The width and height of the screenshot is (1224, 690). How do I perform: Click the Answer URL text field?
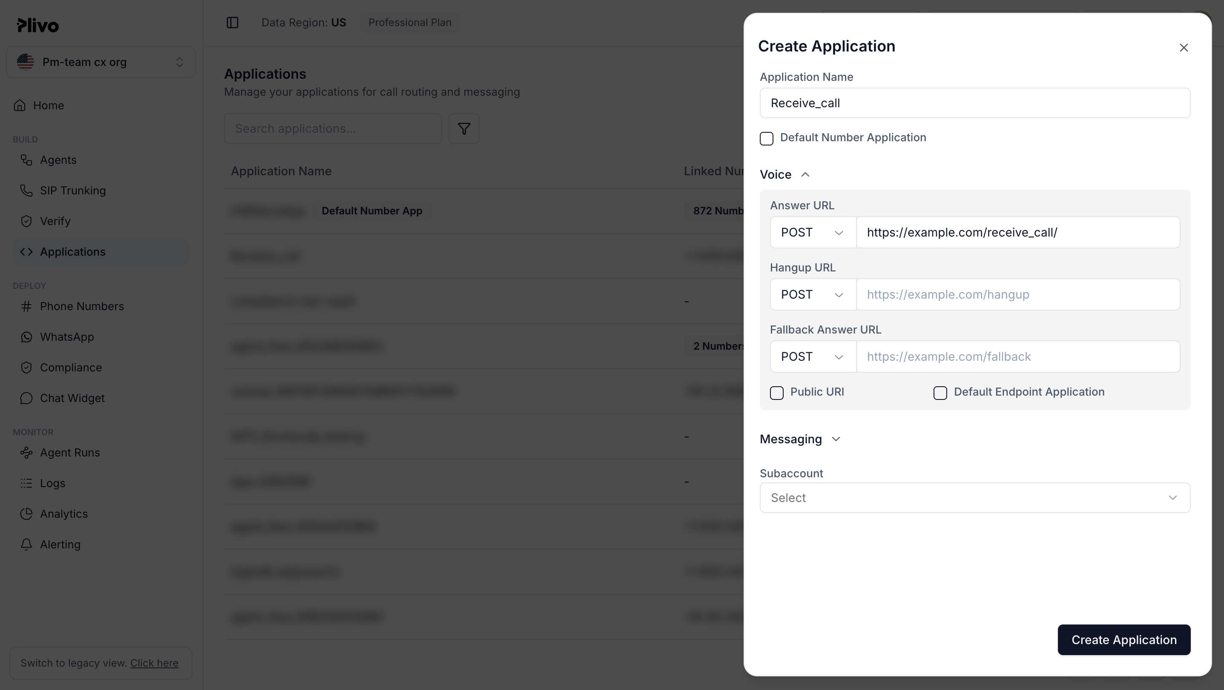point(1018,233)
